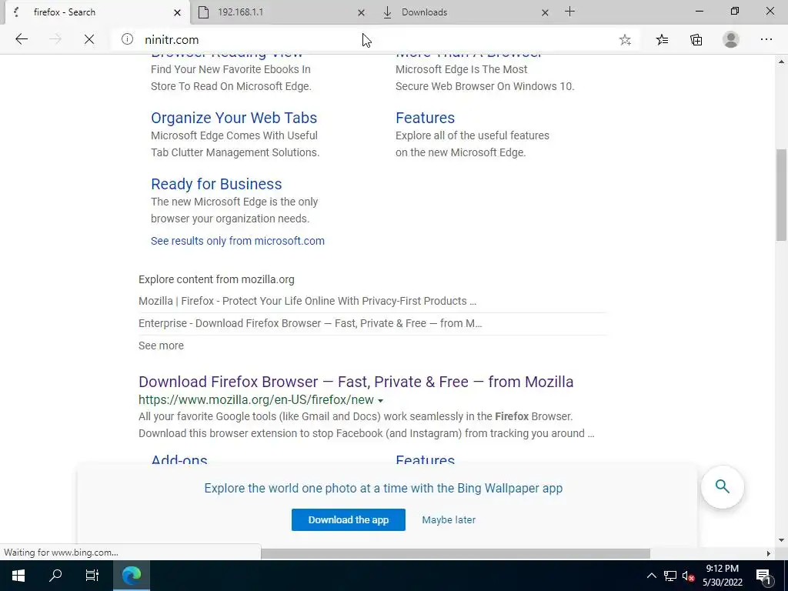
Task: Expand dropdown arrow next to mozilla.org URL
Action: coord(380,400)
